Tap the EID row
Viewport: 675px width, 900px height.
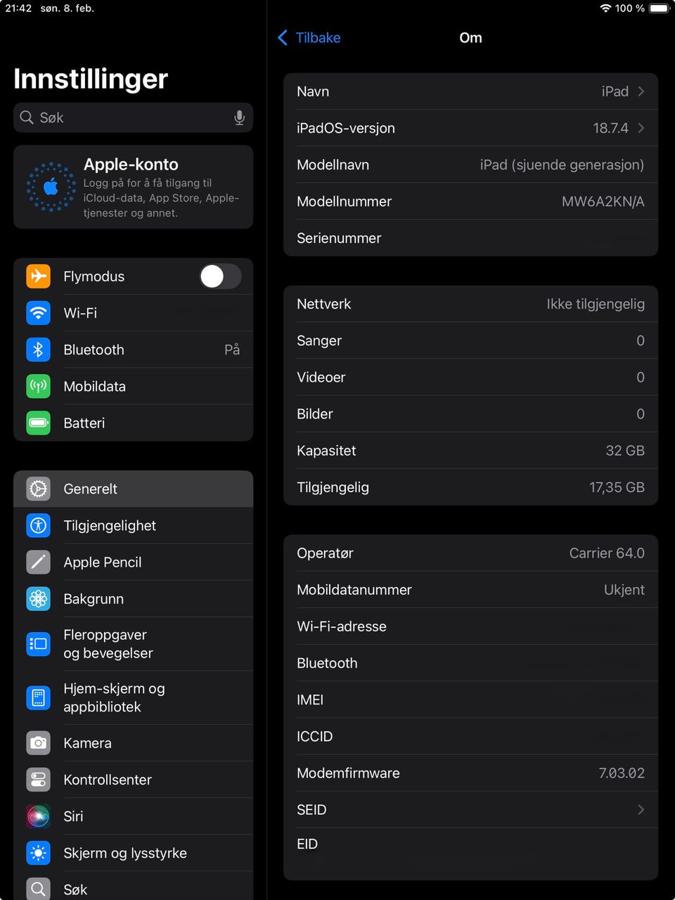[470, 854]
